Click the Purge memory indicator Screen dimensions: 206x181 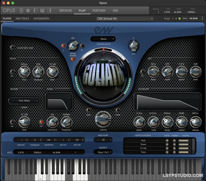pyautogui.click(x=167, y=18)
